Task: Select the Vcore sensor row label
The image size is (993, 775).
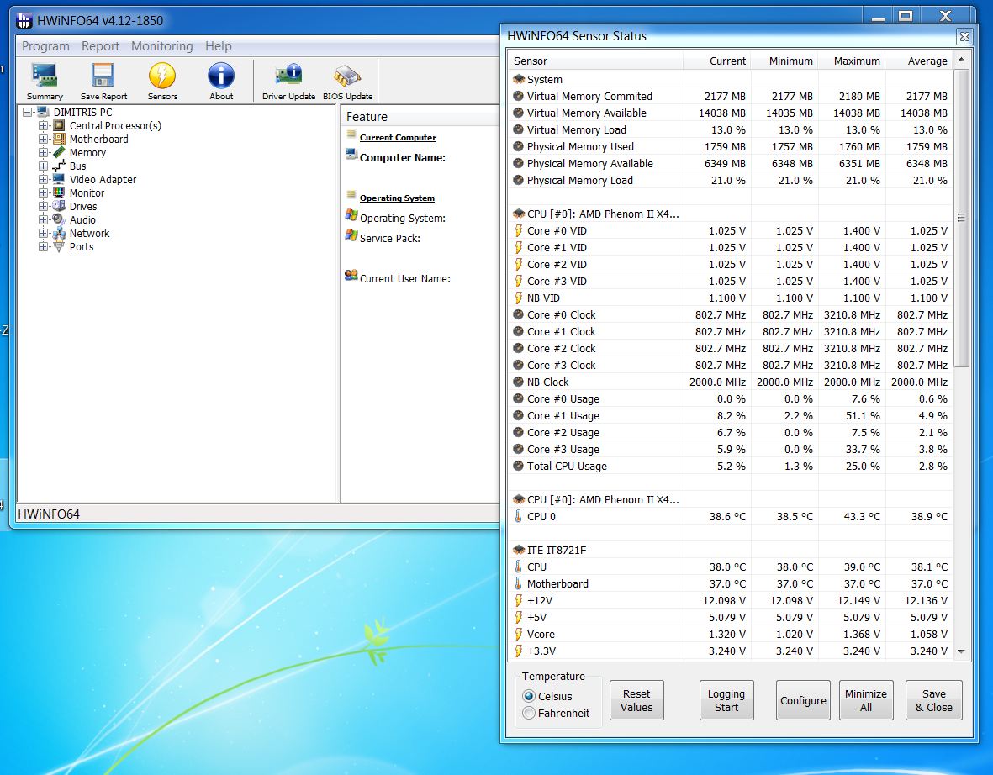Action: click(541, 634)
